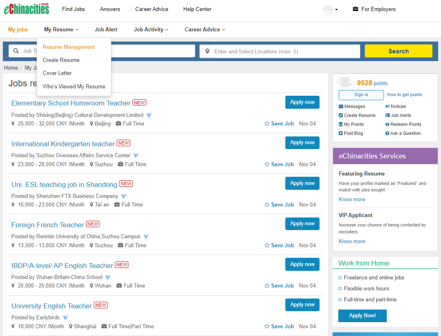This screenshot has width=441, height=336.
Task: Save the IBDP/A-level/ AP English Teacher job
Action: click(279, 286)
